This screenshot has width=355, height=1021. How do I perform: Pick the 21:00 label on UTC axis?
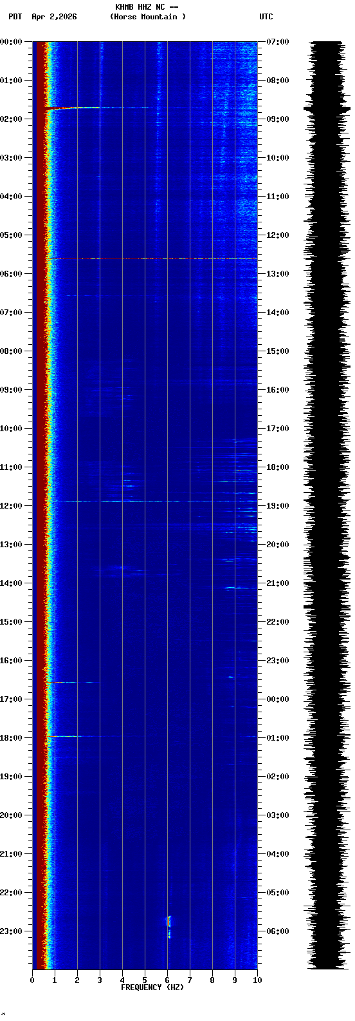click(x=277, y=583)
